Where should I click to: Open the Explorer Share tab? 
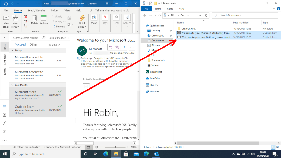tap(170, 9)
